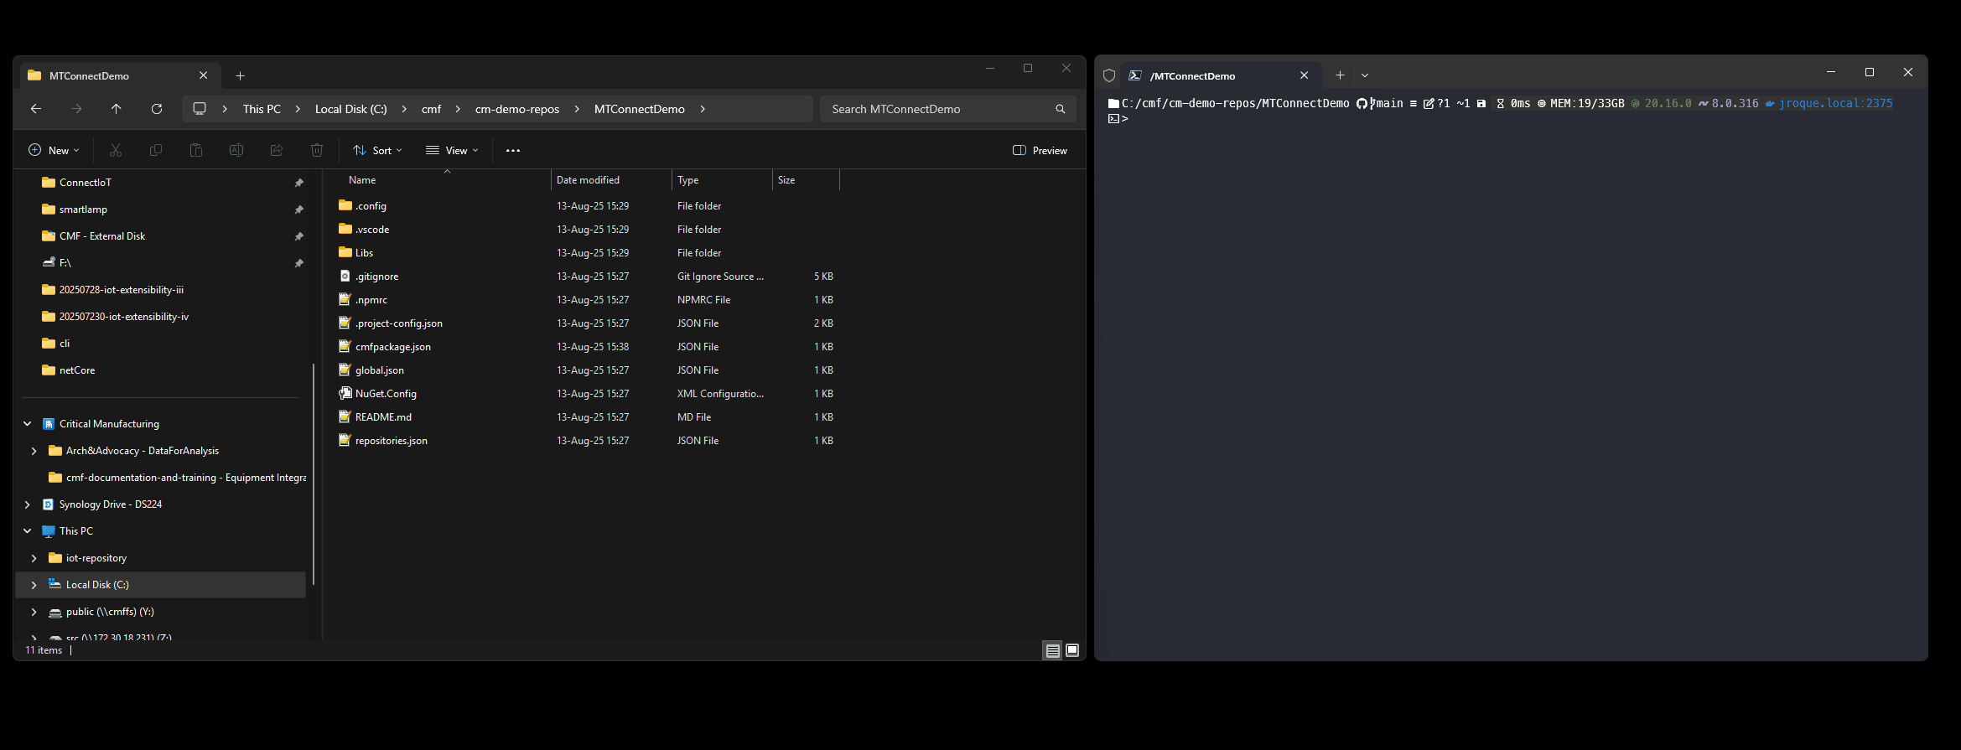Click the Cut toolbar icon

click(116, 150)
